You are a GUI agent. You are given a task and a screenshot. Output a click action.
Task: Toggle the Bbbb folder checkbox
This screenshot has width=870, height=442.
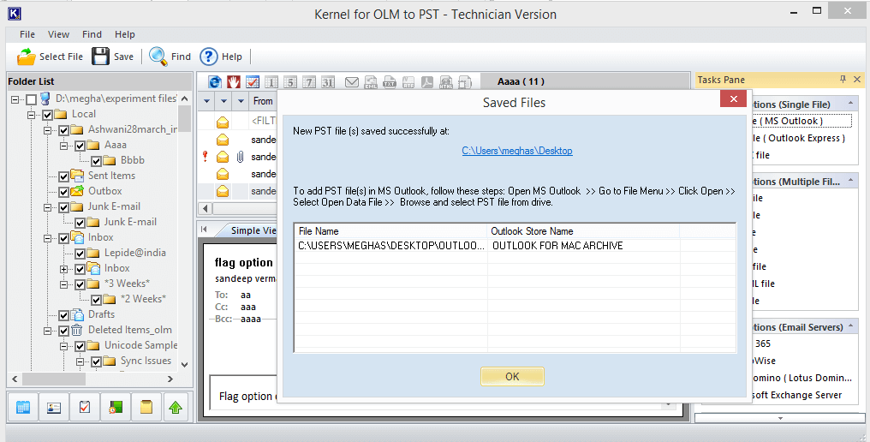point(96,161)
